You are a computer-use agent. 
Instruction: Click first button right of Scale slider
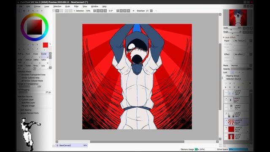click(244, 28)
